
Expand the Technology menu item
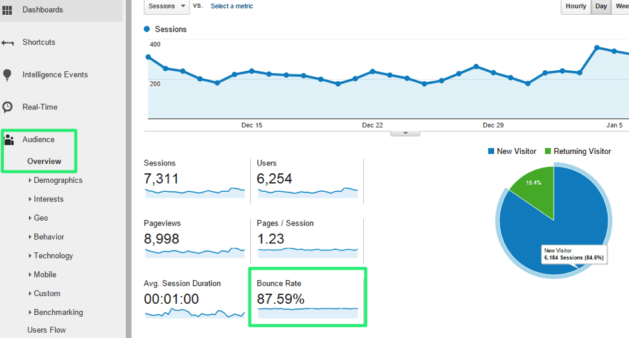(x=53, y=256)
